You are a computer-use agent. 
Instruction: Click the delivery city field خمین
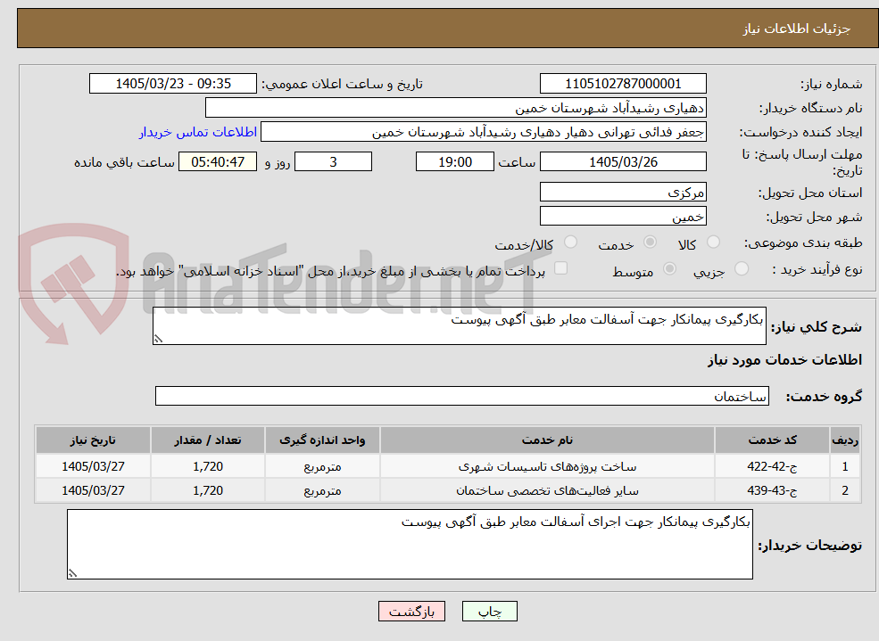[x=623, y=216]
